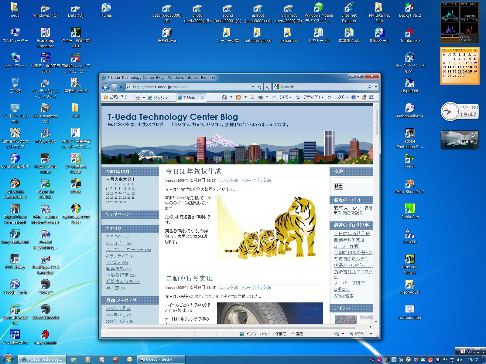Open Paint Shop Pro 6 shortcut

click(410, 186)
